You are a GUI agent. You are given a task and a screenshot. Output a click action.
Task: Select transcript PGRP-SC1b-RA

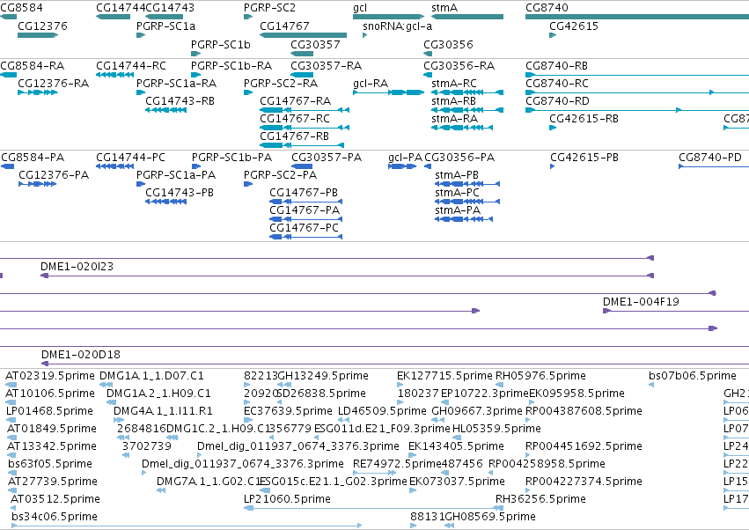coord(231,65)
